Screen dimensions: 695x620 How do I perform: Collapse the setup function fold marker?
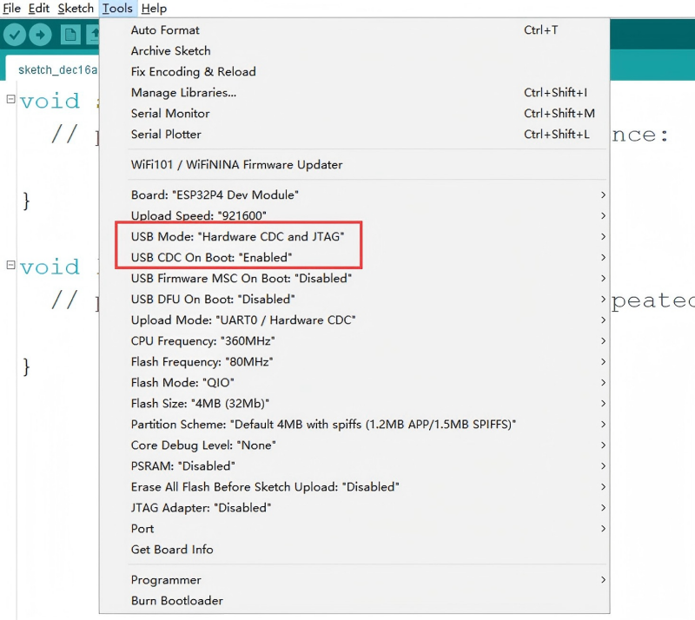tap(10, 99)
